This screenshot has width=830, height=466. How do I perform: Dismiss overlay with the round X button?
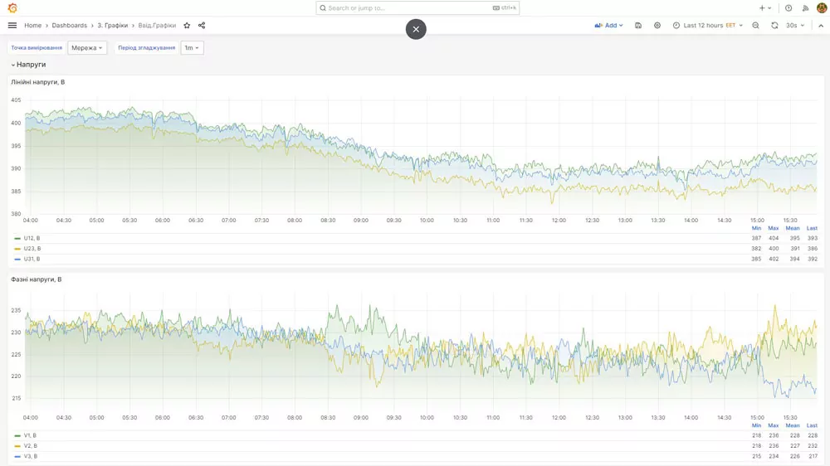click(x=416, y=29)
